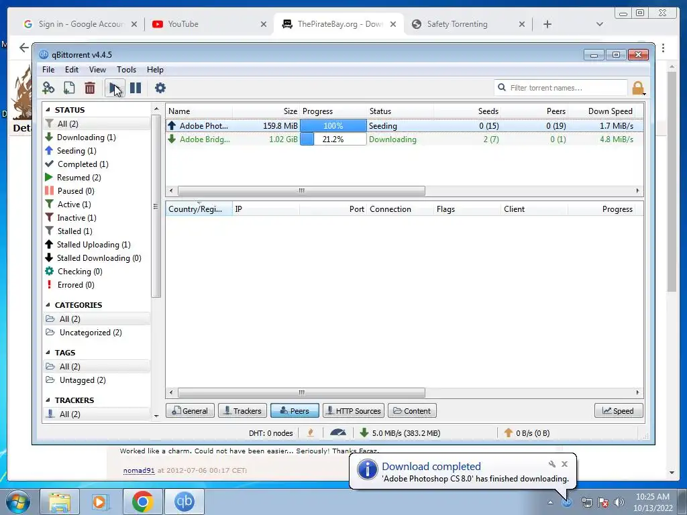Collapse the TRACKERS section
Image resolution: width=687 pixels, height=515 pixels.
[48, 400]
